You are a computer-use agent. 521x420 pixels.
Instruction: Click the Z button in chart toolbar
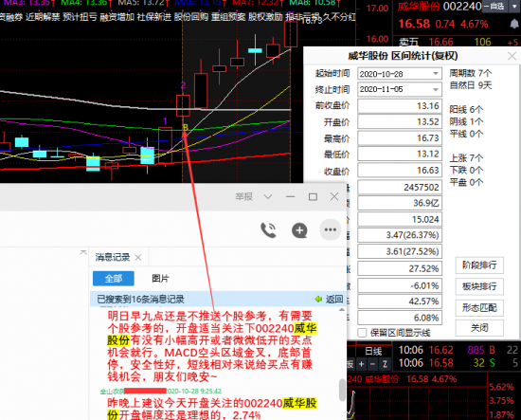[385, 364]
